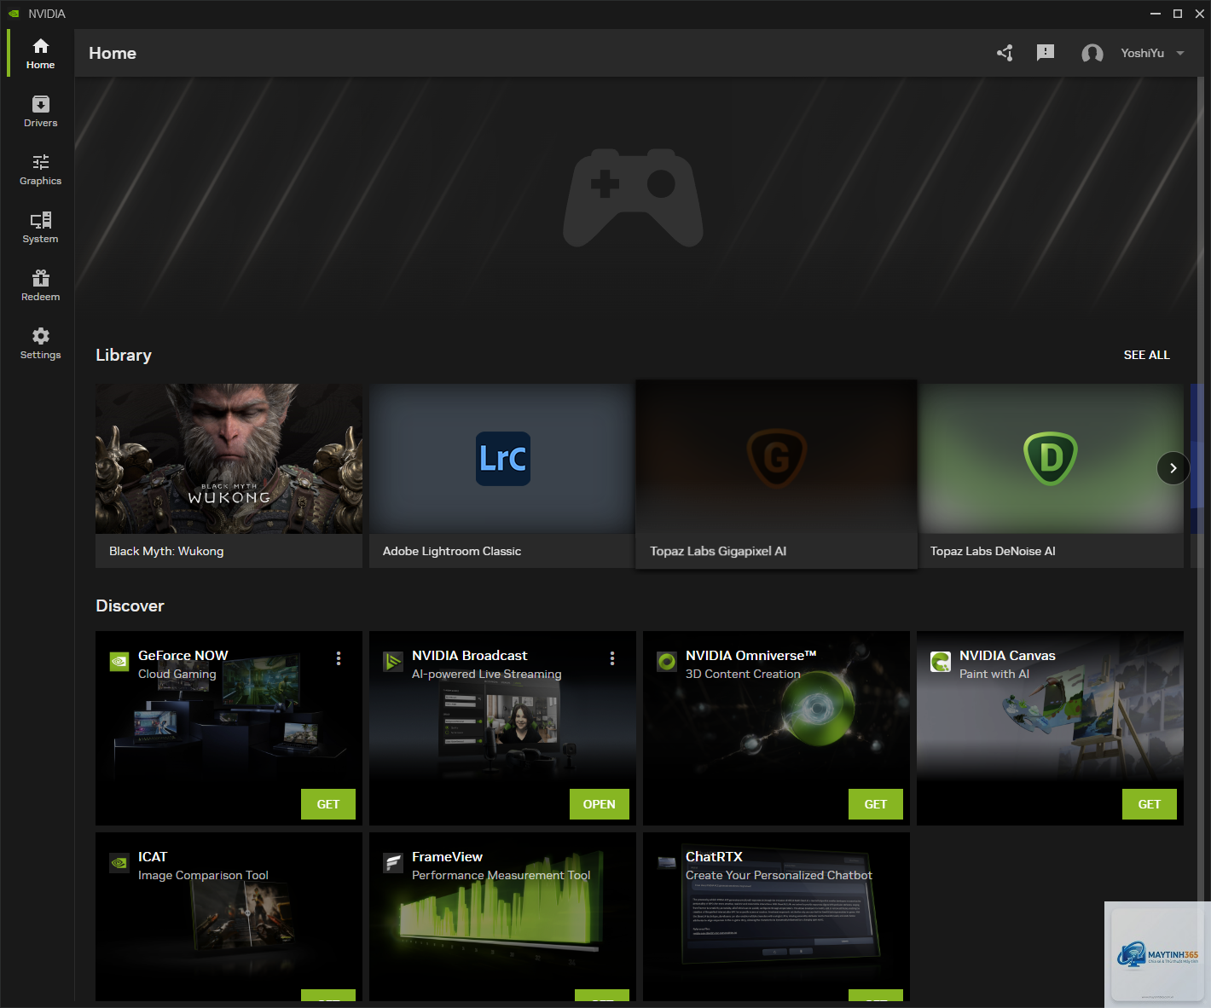Image resolution: width=1211 pixels, height=1008 pixels.
Task: Click the NVIDIA Broadcast card title
Action: 470,656
